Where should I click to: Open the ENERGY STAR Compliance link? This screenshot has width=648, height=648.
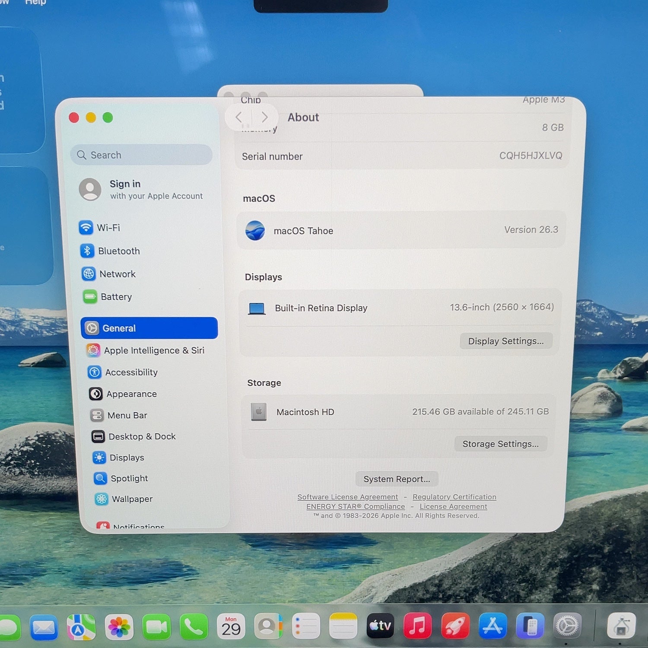[x=356, y=506]
